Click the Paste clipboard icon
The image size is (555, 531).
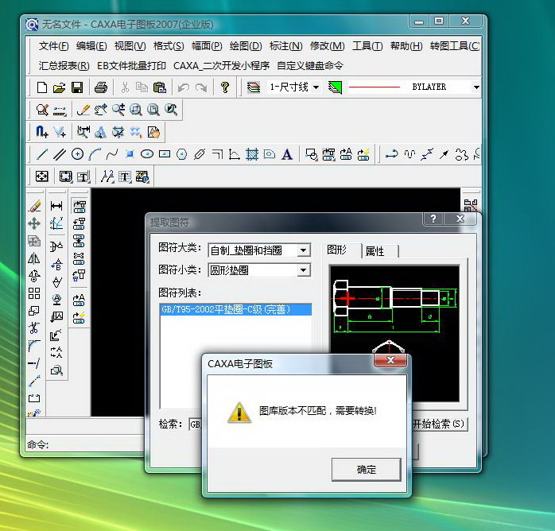coord(160,87)
